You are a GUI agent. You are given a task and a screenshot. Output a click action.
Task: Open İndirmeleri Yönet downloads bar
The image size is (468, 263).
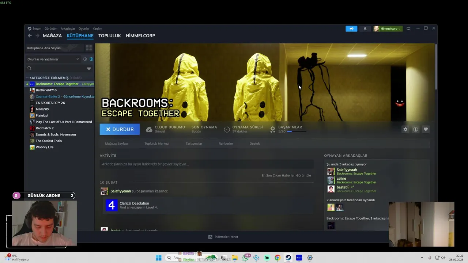click(x=223, y=237)
